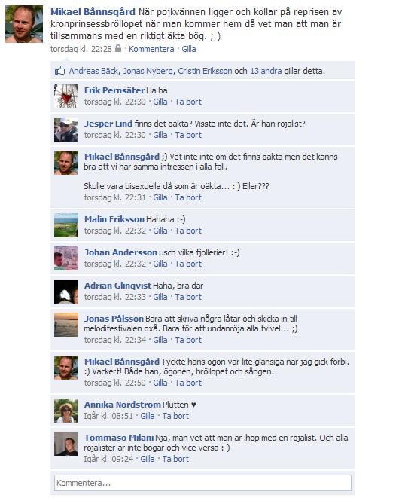Screen dimensions: 405x498
Task: Like the main post via Gilla
Action: tap(188, 49)
